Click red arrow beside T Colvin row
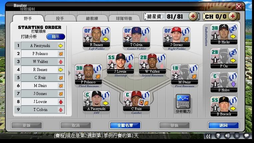Screen dimensions: 254x143 61,110
